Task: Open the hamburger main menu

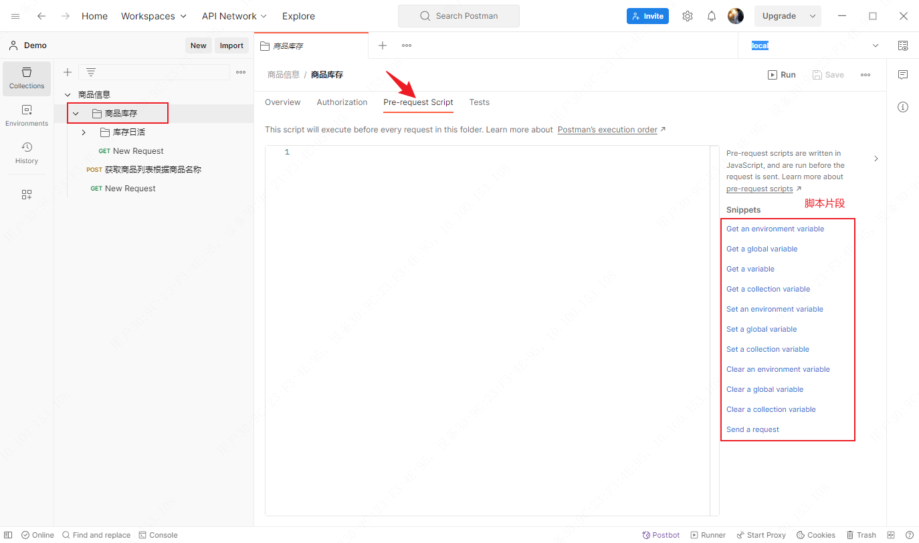Action: (15, 16)
